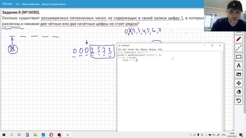Open the taskbar search
Viewport: 246px width, 138px height.
click(12, 135)
